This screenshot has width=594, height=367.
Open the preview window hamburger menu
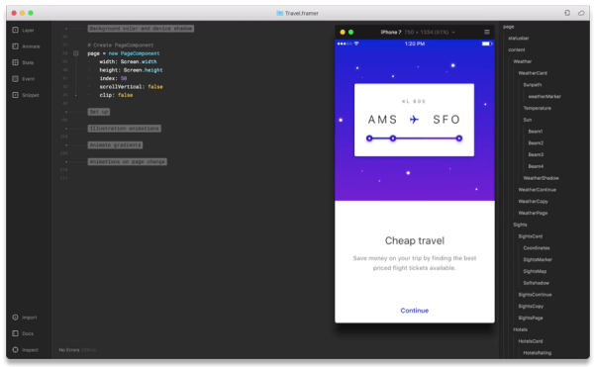487,33
